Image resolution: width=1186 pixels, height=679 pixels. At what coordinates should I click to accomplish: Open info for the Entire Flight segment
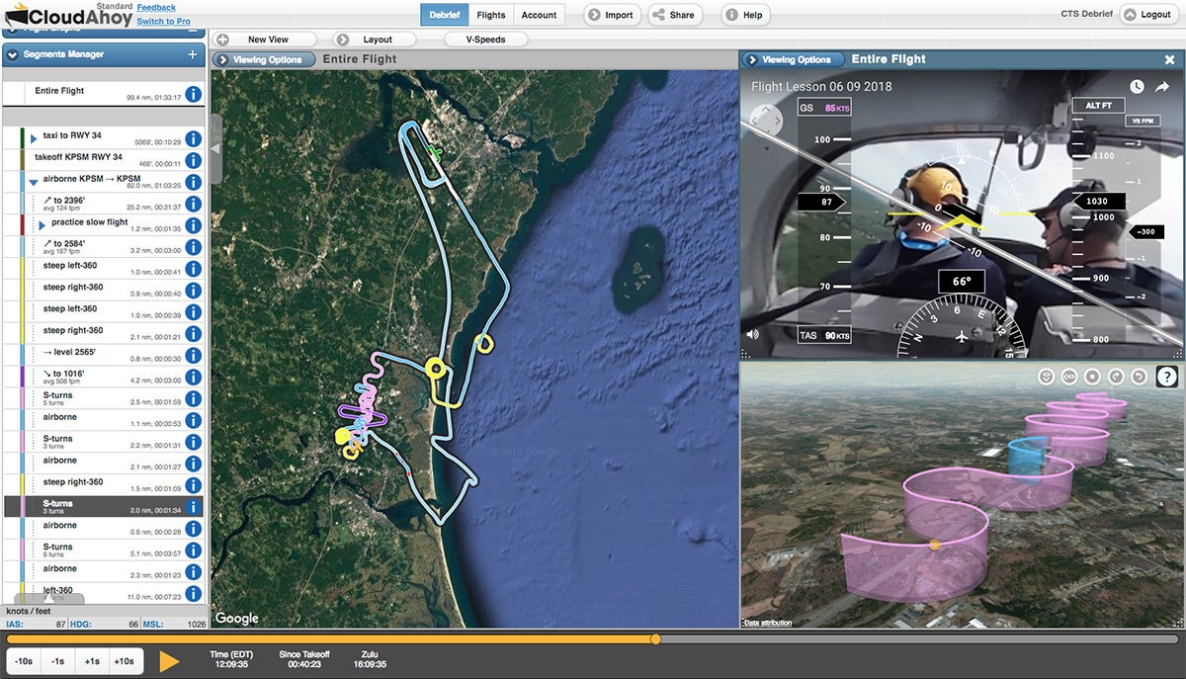click(194, 95)
